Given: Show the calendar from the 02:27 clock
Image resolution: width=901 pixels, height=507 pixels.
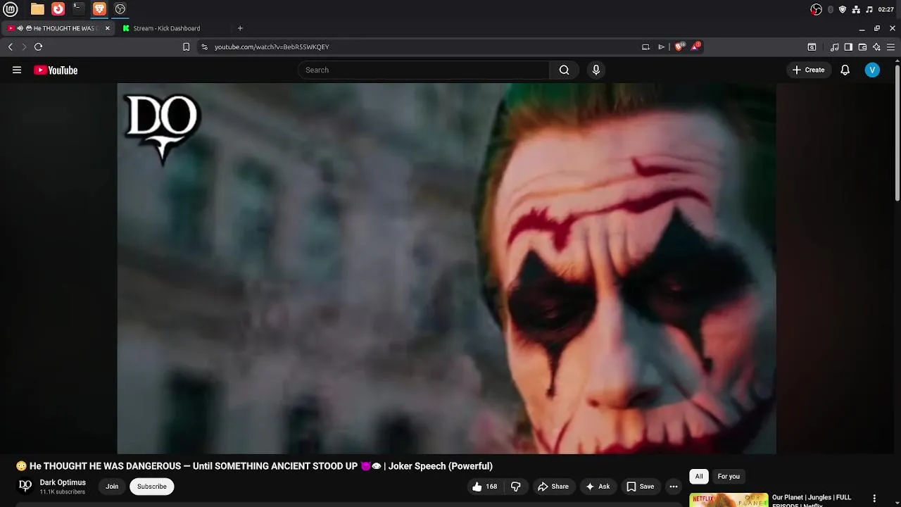Looking at the screenshot, I should 886,9.
